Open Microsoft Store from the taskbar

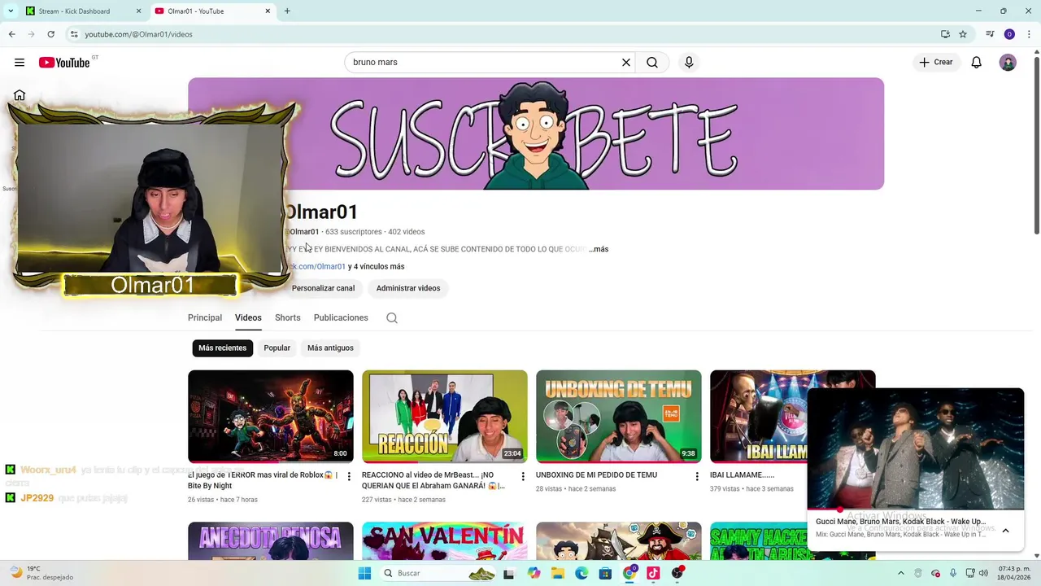point(605,574)
